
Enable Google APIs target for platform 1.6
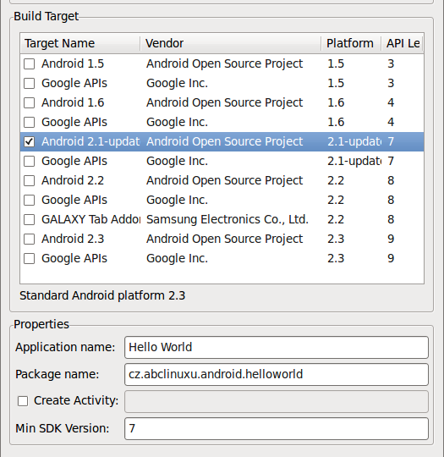tap(29, 122)
